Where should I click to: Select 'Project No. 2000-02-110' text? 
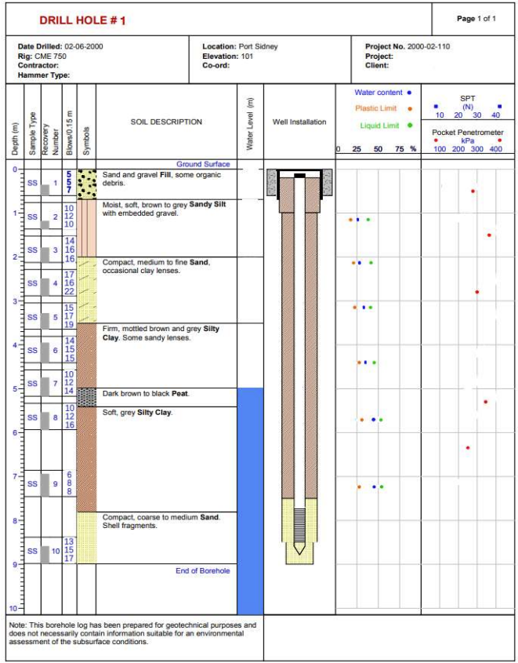tap(408, 46)
